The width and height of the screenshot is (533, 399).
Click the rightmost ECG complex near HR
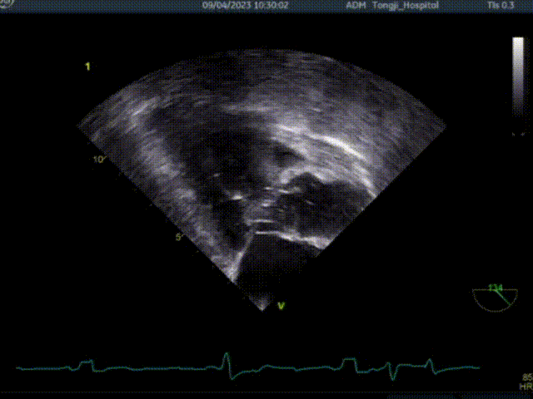coord(429,363)
